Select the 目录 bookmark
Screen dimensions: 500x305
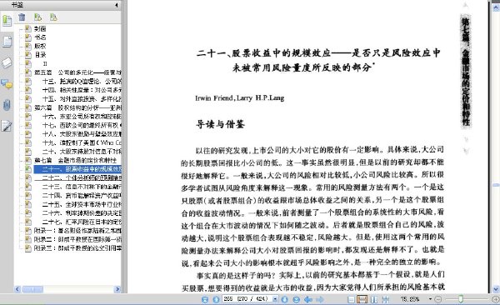pos(40,54)
